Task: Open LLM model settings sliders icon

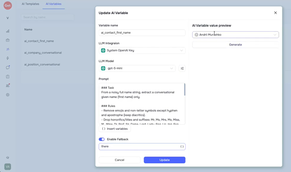Action: pos(182,68)
